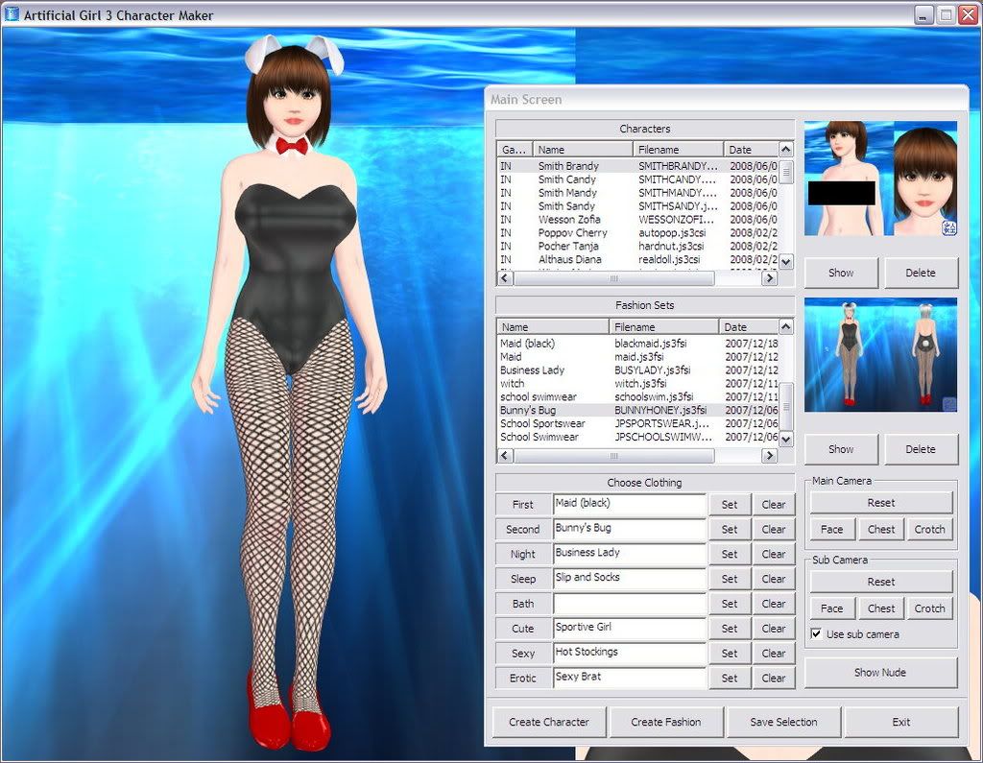Click Set for the Bath clothing slot
Screen dimensions: 983x763
pyautogui.click(x=730, y=603)
